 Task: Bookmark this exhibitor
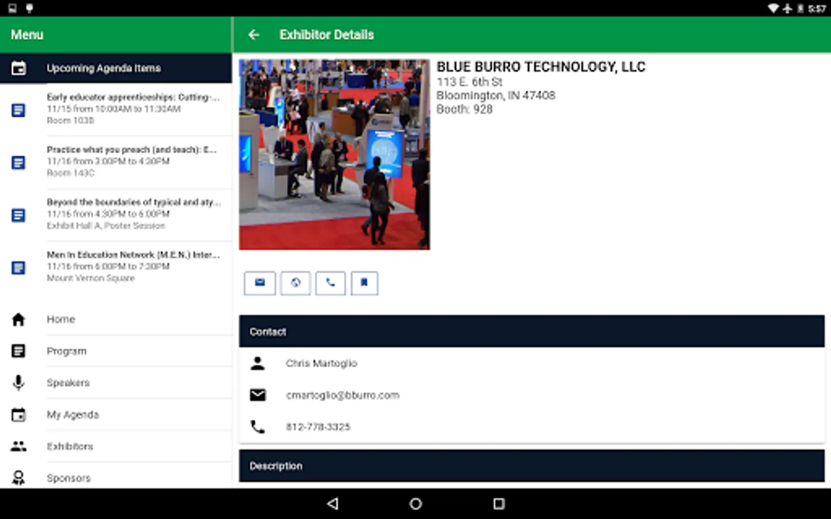(x=364, y=283)
